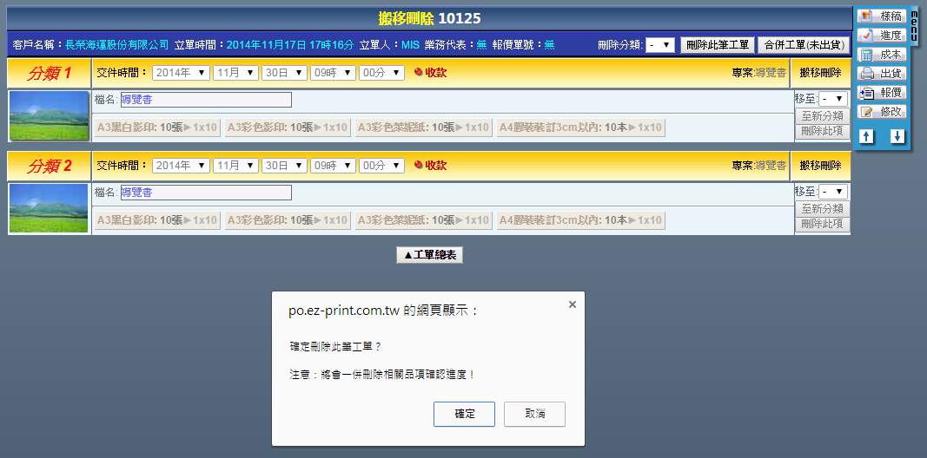Click the landscape thumbnail in 分類 1

[49, 115]
